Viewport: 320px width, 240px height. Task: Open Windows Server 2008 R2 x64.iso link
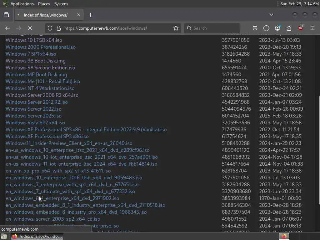coord(42,95)
